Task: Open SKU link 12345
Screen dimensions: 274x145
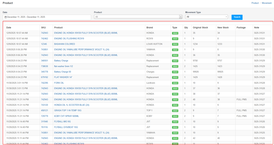Action: pos(44,44)
